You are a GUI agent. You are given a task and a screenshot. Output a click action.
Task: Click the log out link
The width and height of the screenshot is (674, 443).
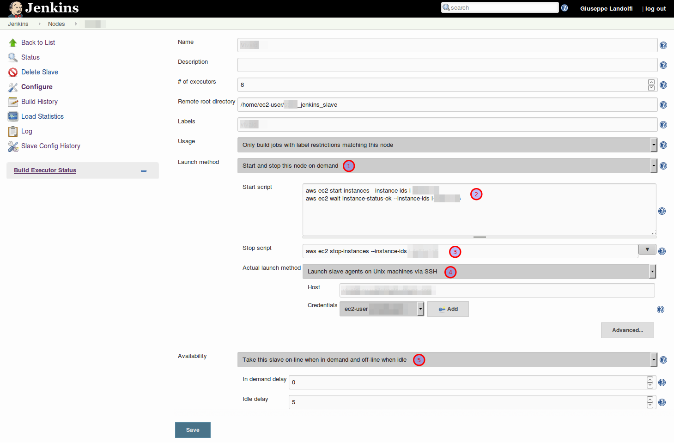point(656,8)
